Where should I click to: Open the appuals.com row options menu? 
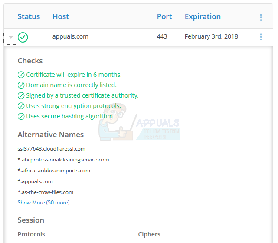261,37
